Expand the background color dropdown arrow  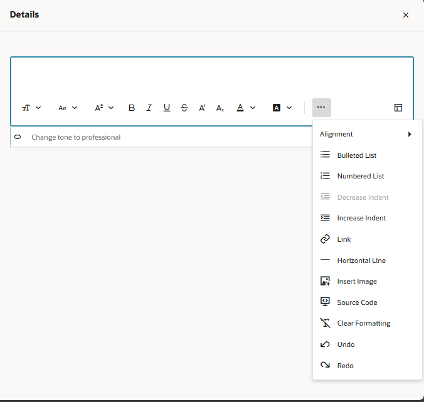(x=289, y=108)
